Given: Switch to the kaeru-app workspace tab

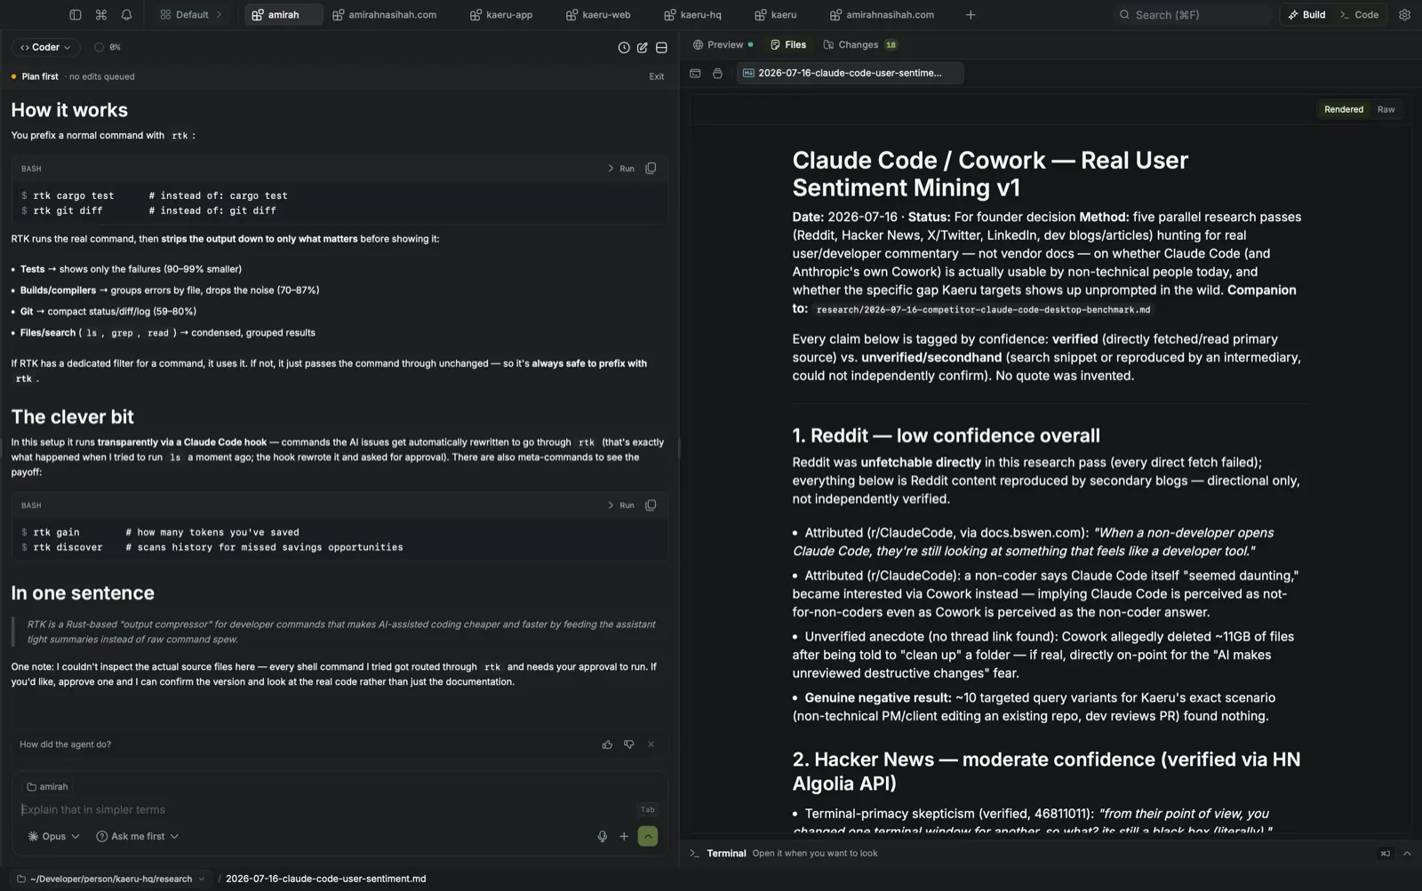Looking at the screenshot, I should [501, 15].
